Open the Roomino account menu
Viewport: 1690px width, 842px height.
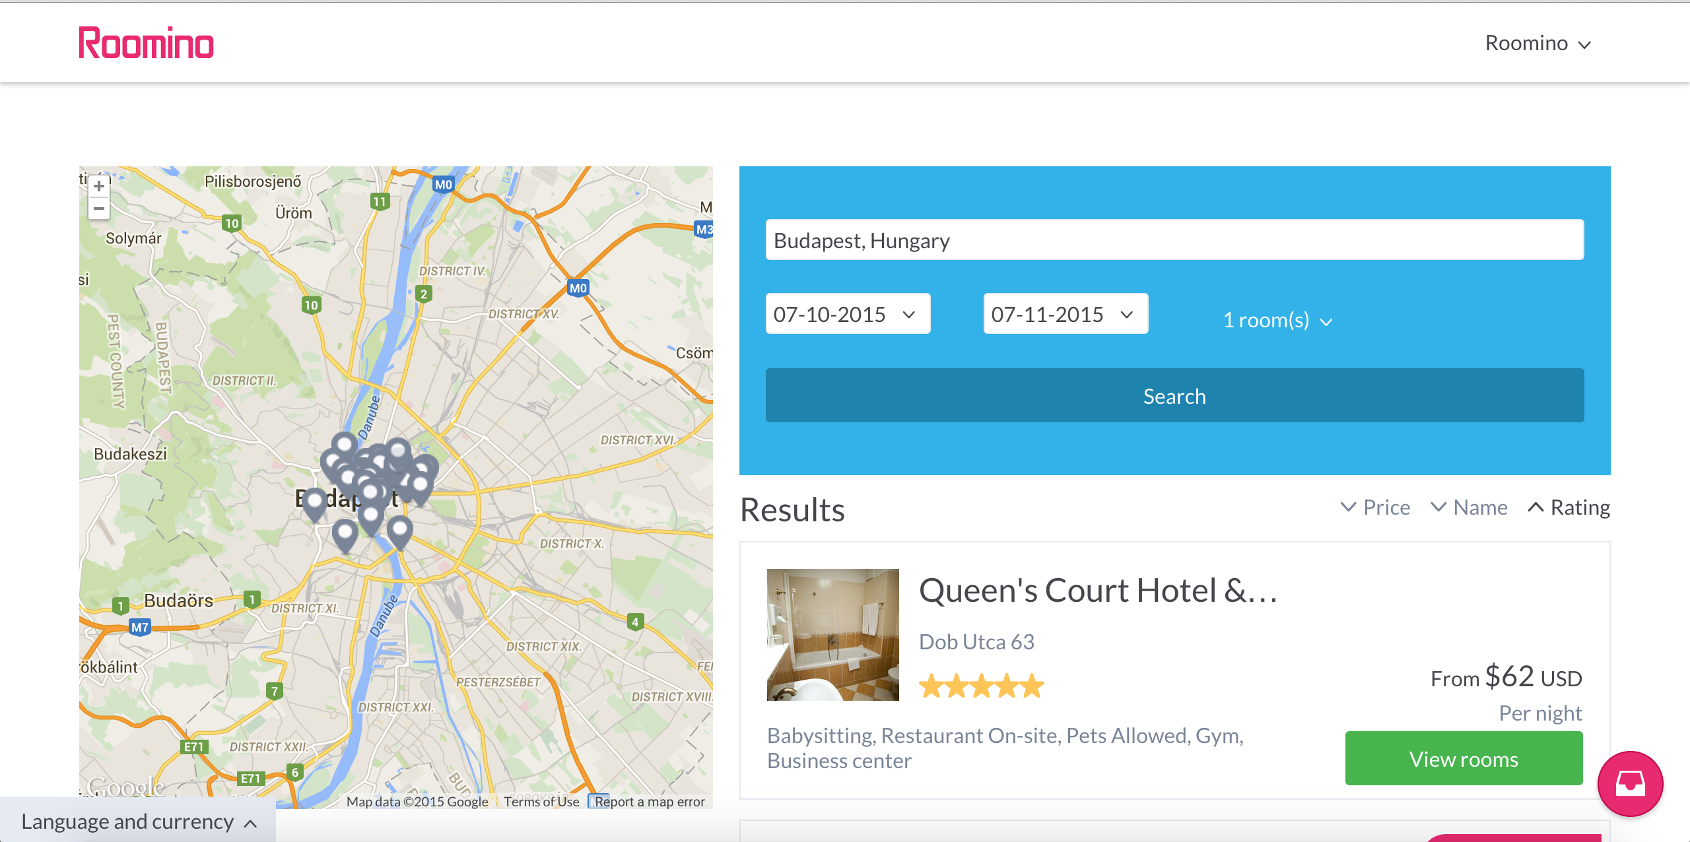(x=1538, y=44)
